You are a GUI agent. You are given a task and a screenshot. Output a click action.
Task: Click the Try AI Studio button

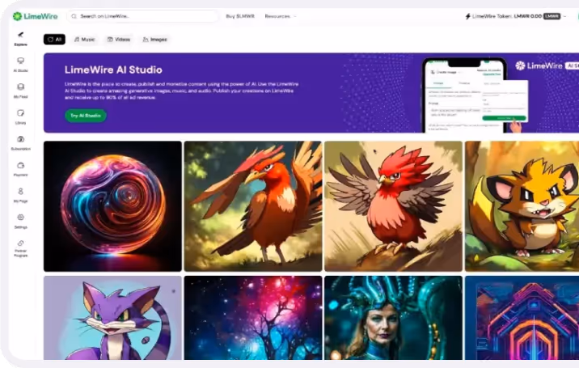(x=86, y=116)
